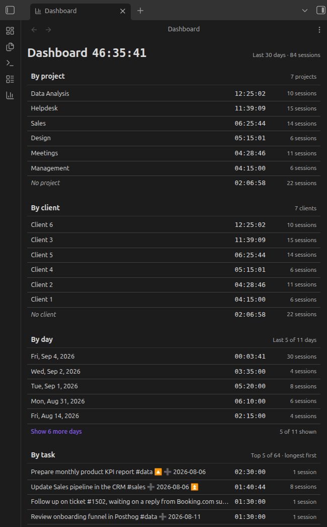Click the list layout ribbon icon

click(10, 79)
